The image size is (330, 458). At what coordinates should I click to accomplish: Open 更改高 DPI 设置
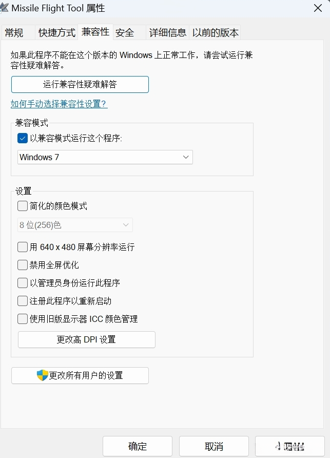(x=86, y=339)
